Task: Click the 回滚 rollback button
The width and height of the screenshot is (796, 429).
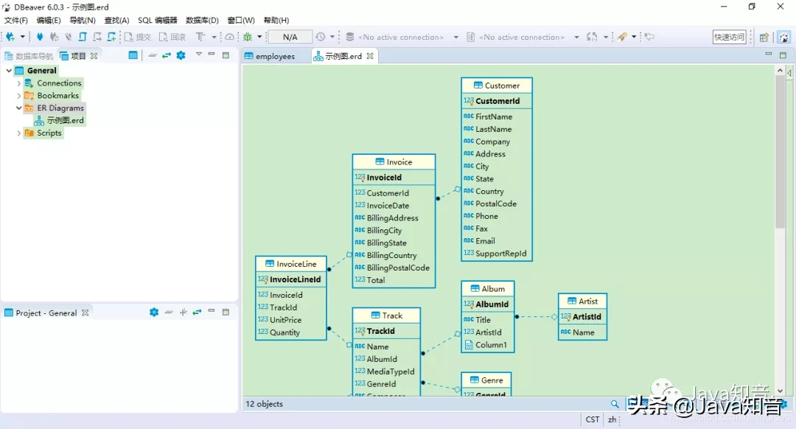Action: pyautogui.click(x=172, y=37)
